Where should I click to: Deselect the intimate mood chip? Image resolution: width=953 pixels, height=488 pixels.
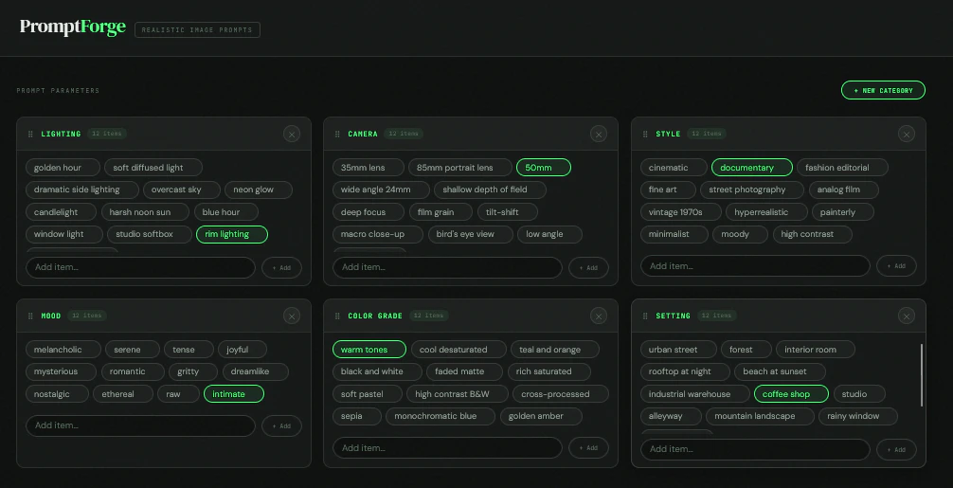(233, 394)
